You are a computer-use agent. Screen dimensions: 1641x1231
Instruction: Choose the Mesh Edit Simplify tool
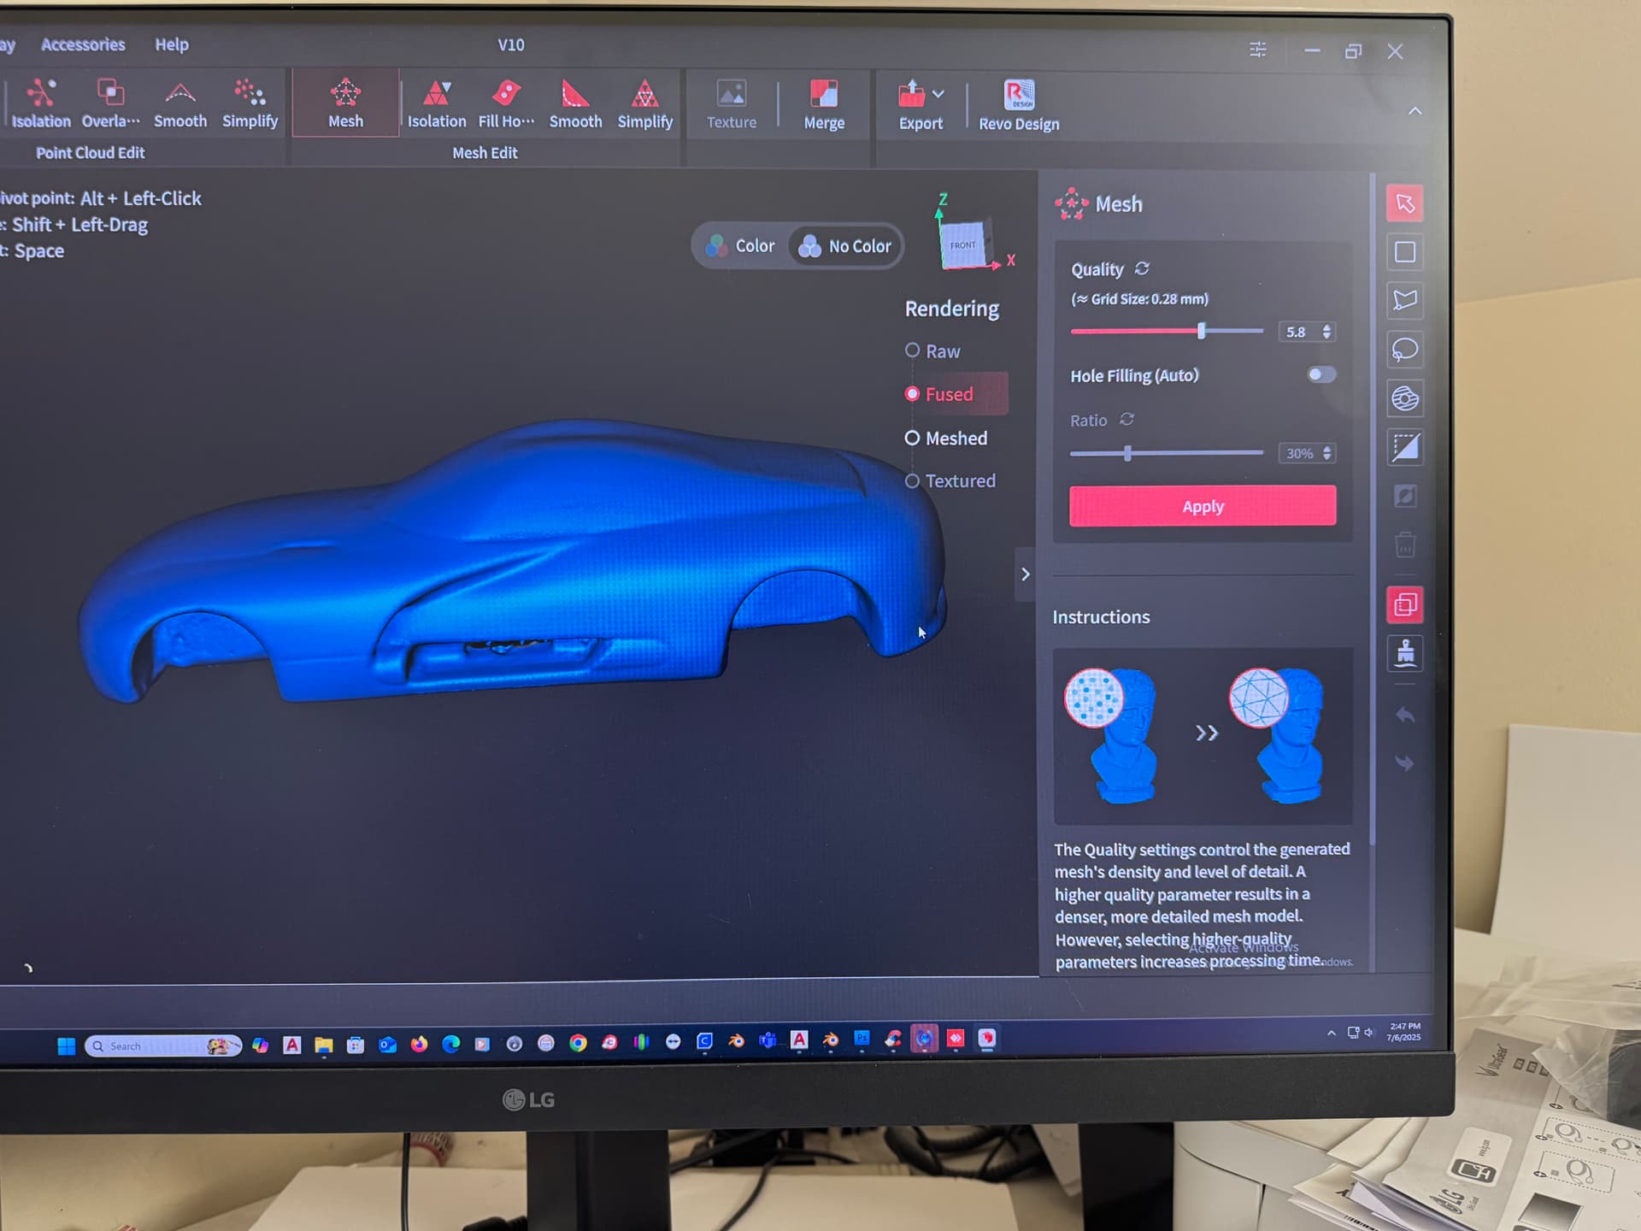click(x=645, y=103)
